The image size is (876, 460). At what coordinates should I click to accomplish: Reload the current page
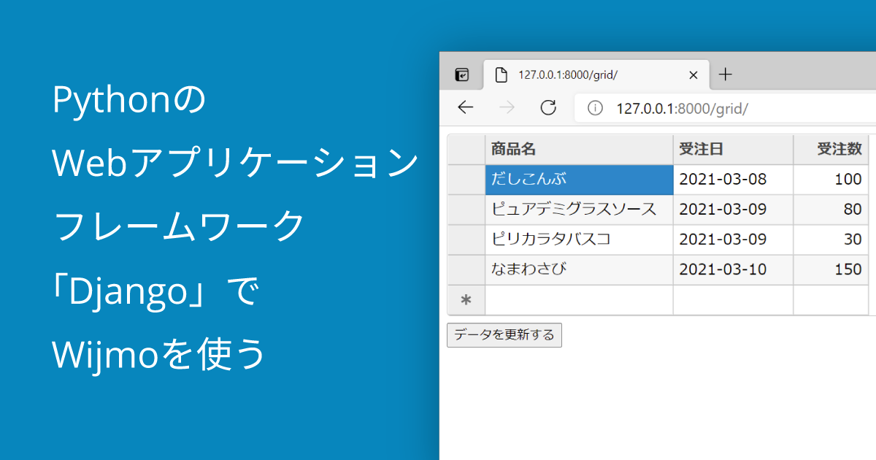[549, 107]
